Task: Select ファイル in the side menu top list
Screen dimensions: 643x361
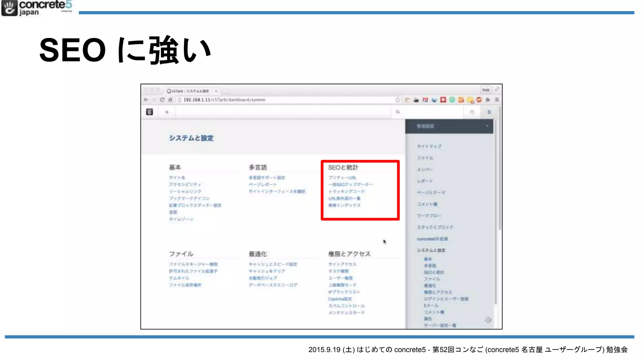Action: tap(425, 158)
